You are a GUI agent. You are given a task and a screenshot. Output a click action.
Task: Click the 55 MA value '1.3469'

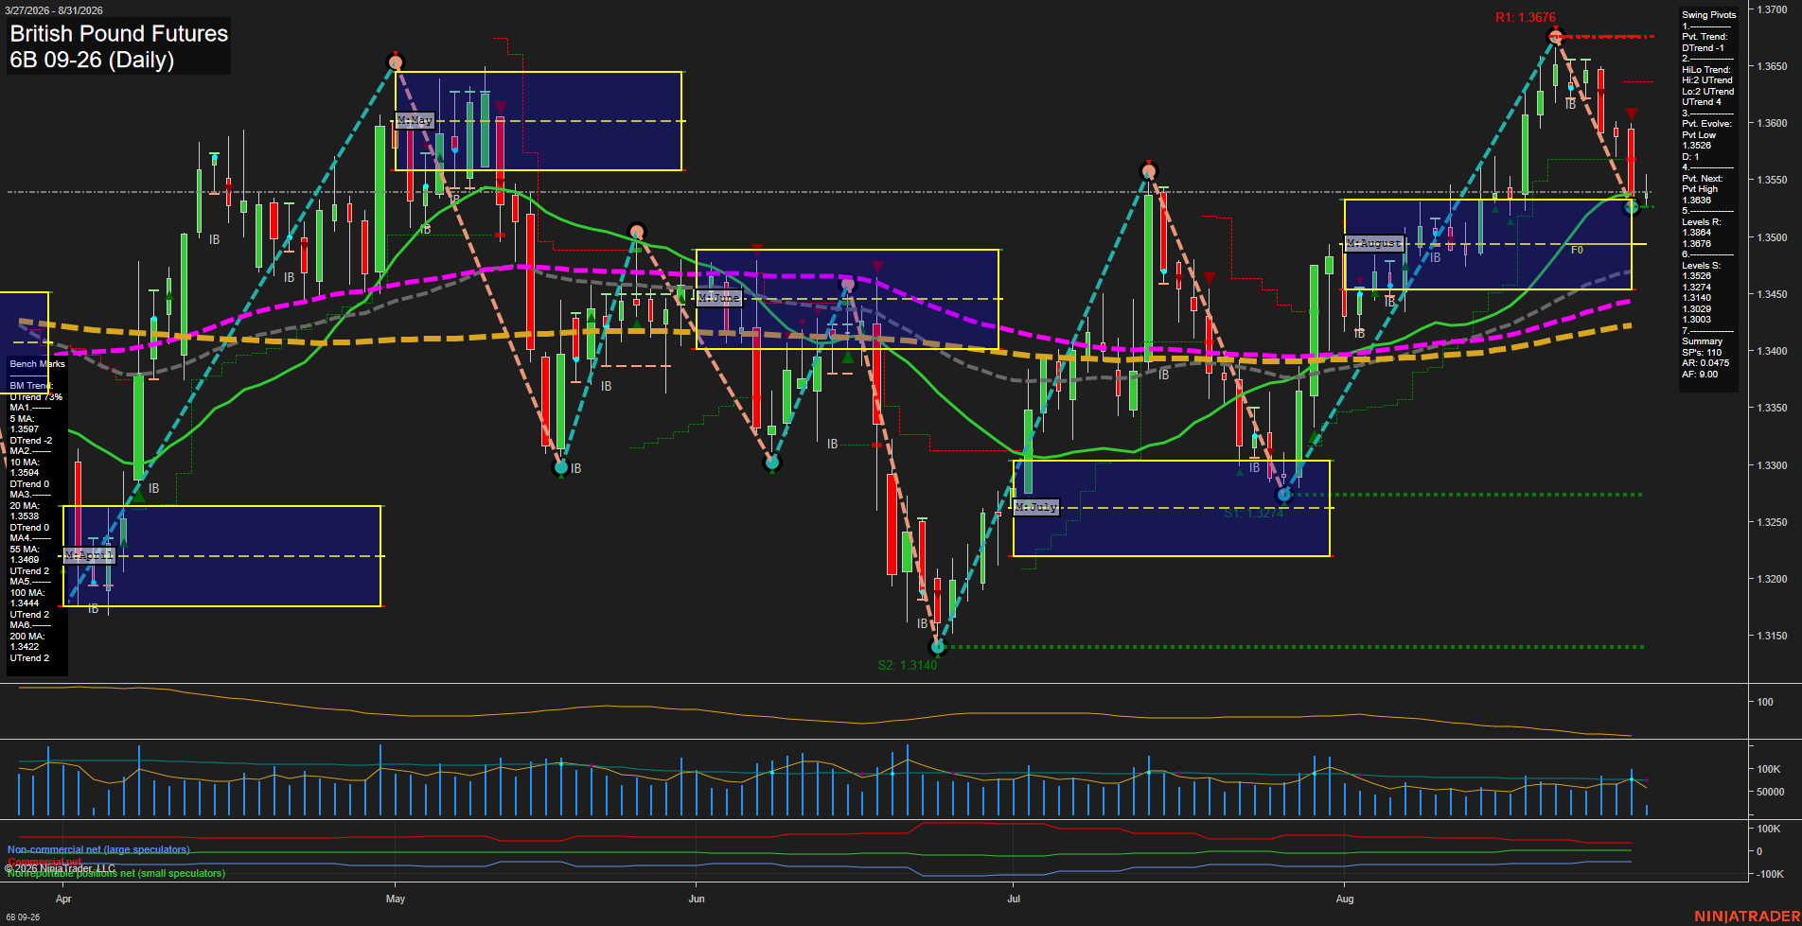pos(25,560)
